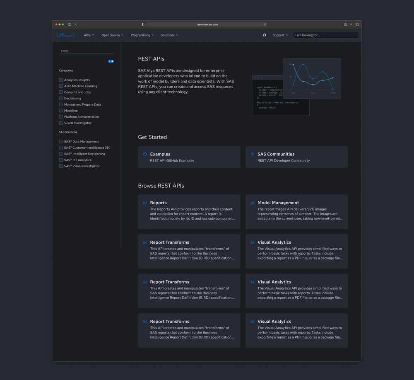Check SAS Visual Investigator solution checkbox

click(x=61, y=166)
